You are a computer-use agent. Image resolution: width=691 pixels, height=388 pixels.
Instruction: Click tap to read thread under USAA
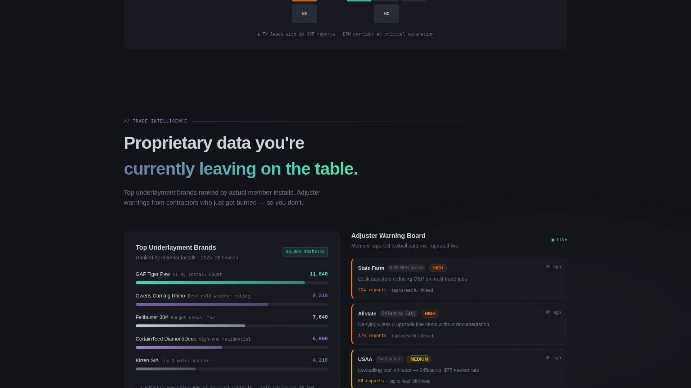point(410,381)
